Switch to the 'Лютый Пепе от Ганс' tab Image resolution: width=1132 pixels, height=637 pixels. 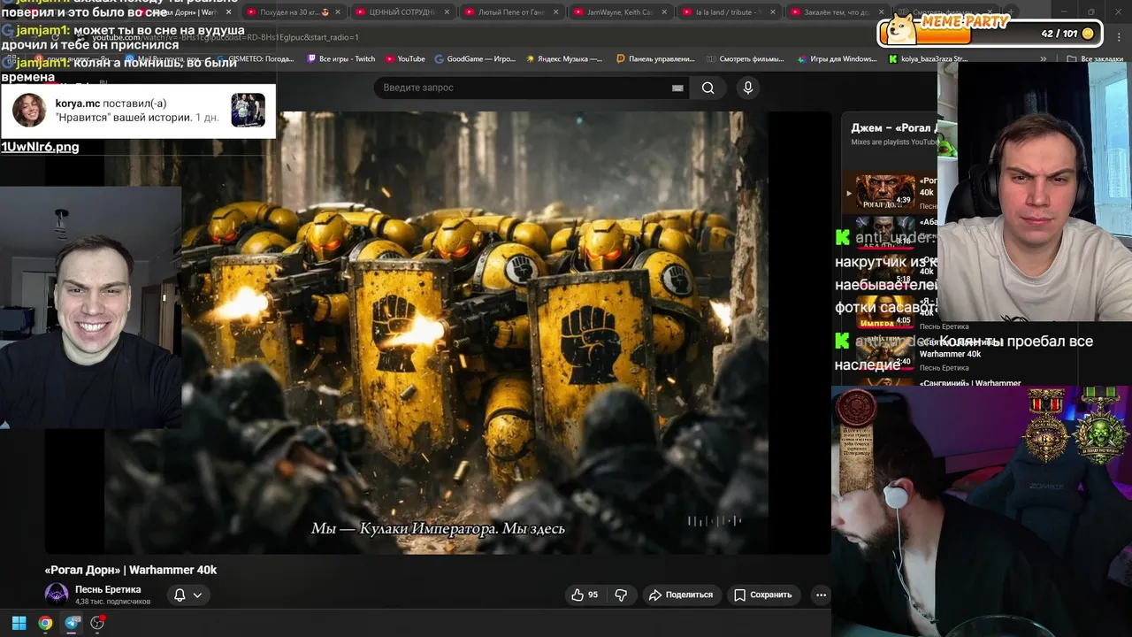pos(505,12)
